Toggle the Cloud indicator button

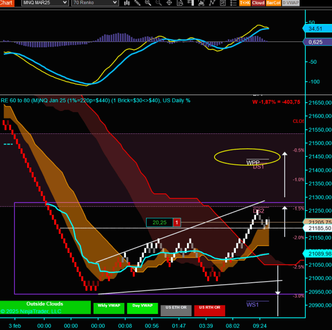click(x=258, y=3)
